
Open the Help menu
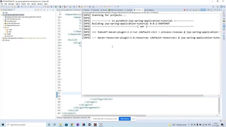click(x=46, y=4)
